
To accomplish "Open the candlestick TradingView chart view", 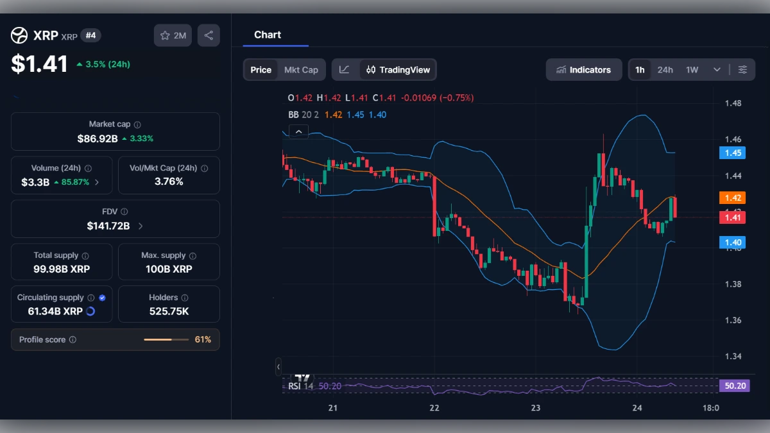I will (398, 69).
